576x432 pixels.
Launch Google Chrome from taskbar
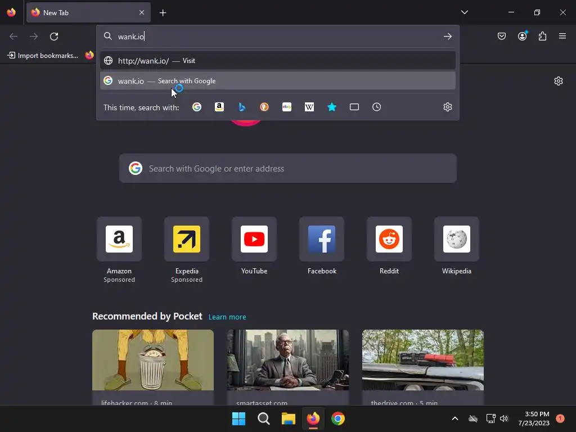pyautogui.click(x=338, y=418)
